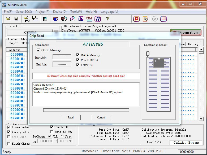
Task: Toggle Erase before checkbox
Action: 9,127
